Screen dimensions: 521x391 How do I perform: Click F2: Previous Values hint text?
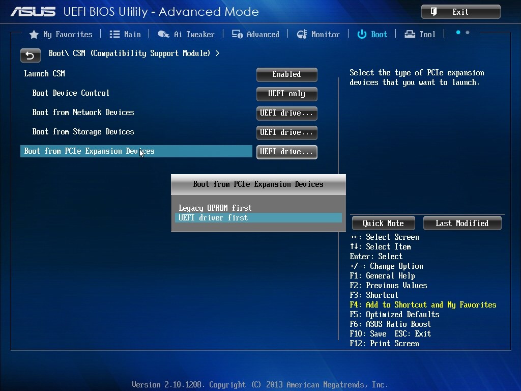(x=388, y=286)
